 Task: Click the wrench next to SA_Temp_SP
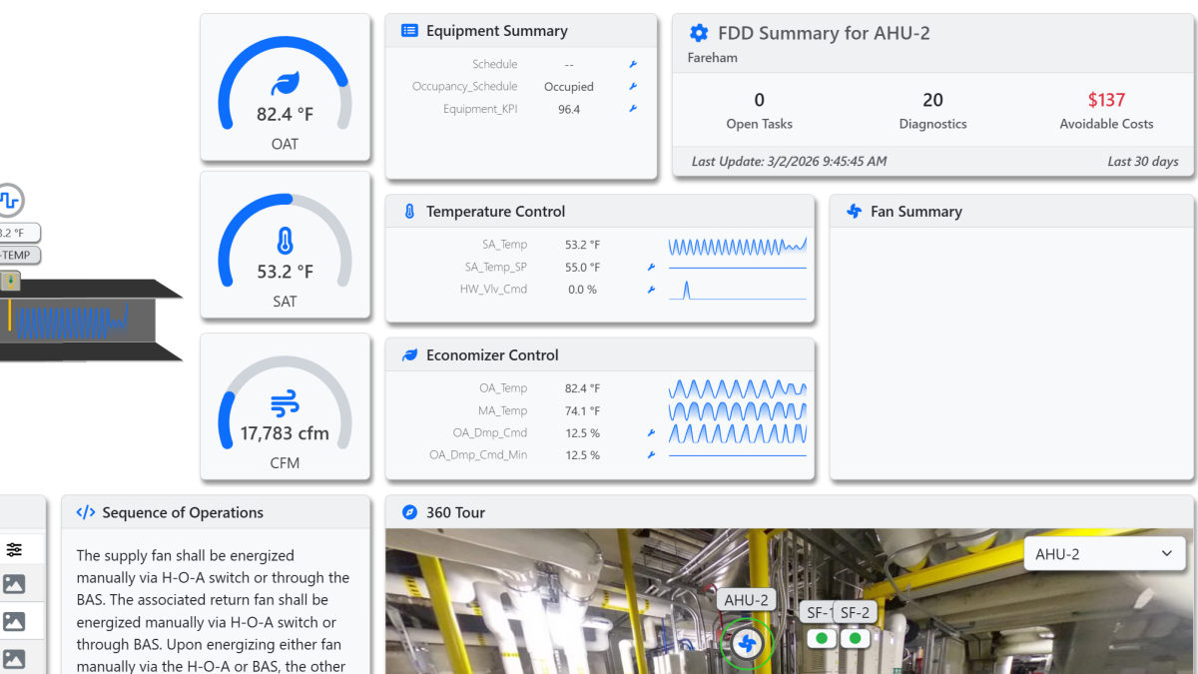tap(651, 267)
